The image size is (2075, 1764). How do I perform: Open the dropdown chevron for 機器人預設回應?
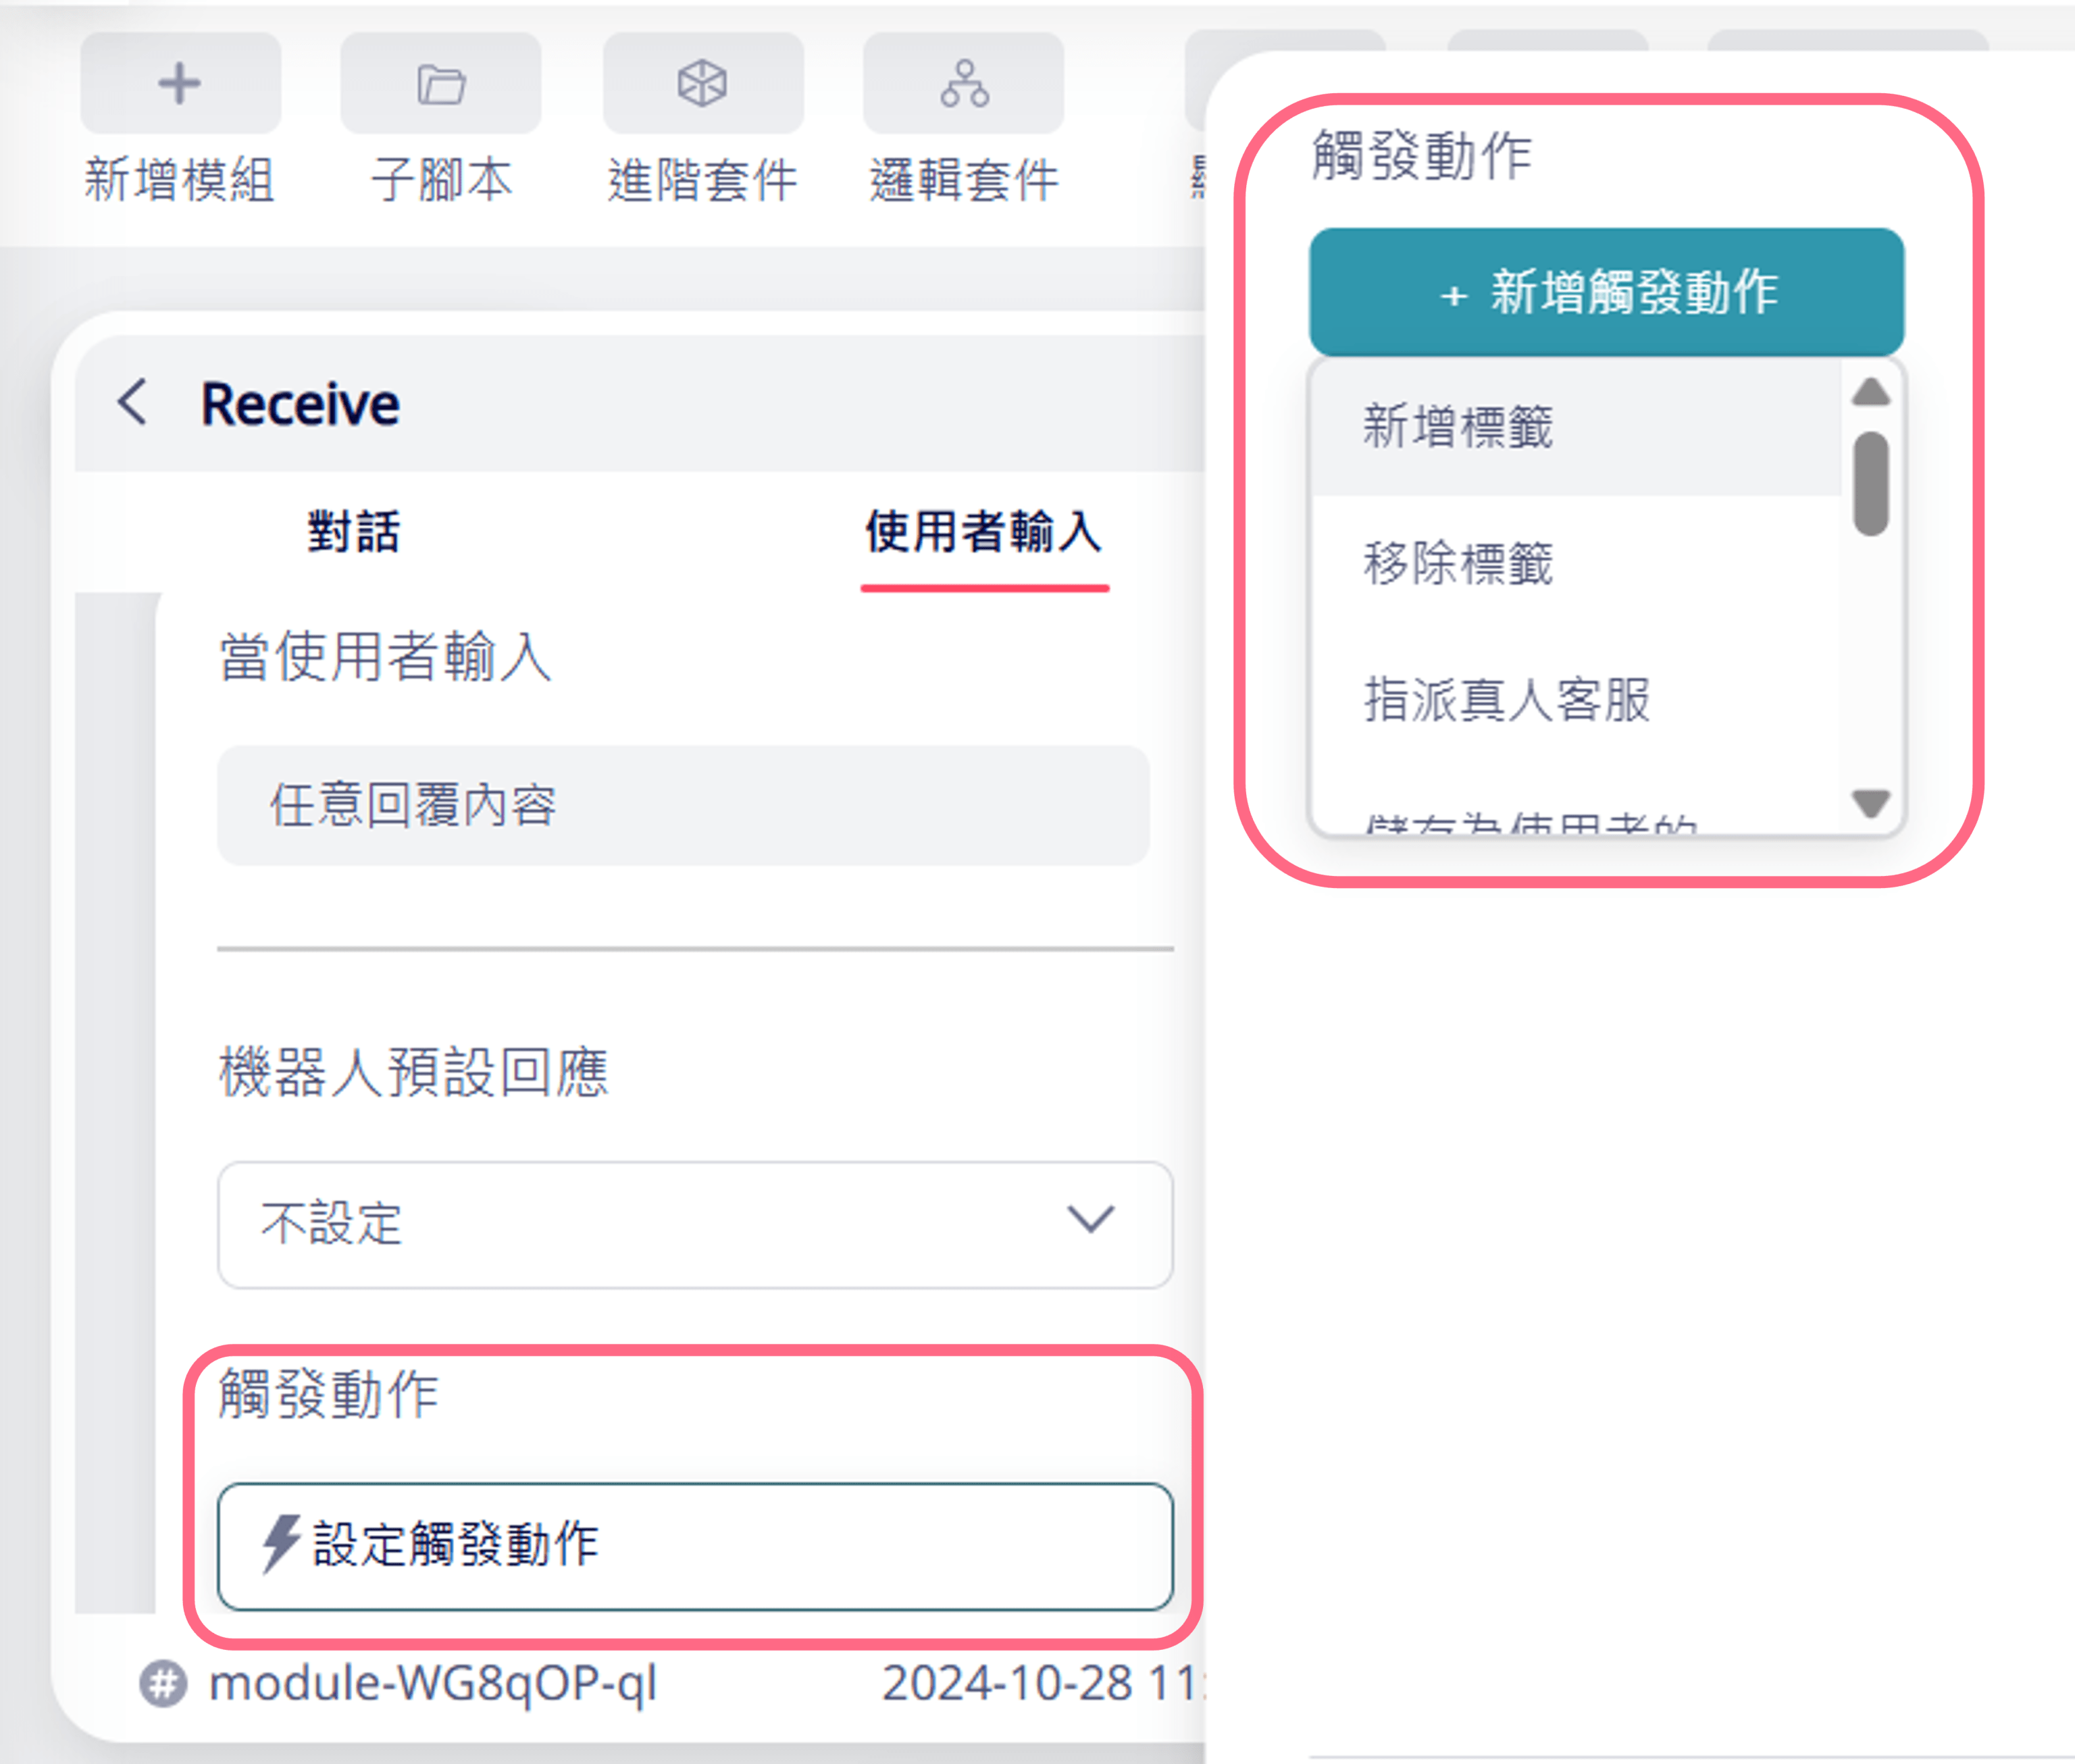point(1090,1220)
